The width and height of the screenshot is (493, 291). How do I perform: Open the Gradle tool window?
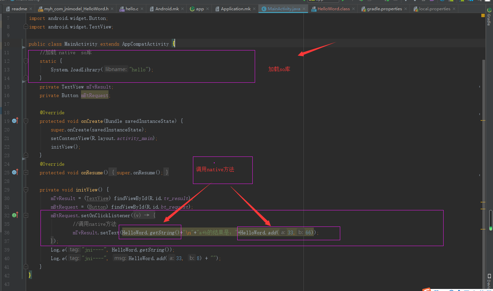(x=489, y=17)
